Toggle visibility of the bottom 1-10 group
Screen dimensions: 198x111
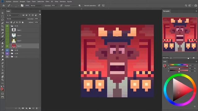point(7,57)
